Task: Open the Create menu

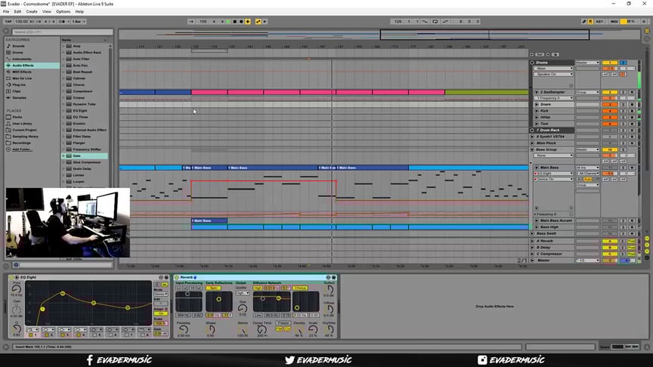Action: coord(32,11)
